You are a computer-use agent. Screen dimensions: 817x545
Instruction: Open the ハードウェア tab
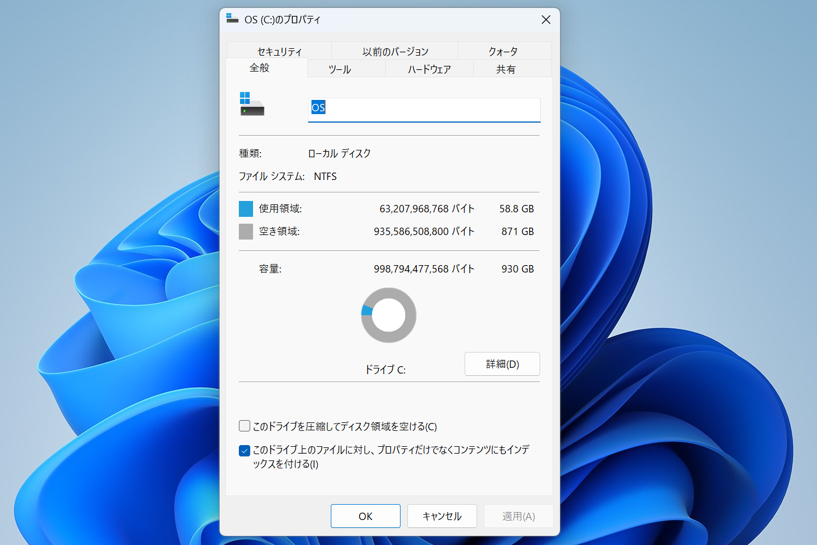(x=429, y=69)
